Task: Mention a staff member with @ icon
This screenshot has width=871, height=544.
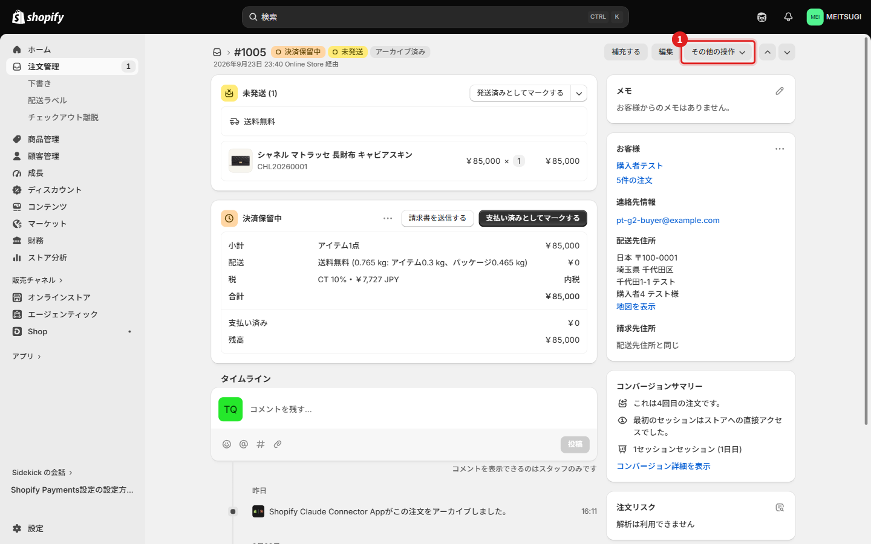Action: pyautogui.click(x=244, y=444)
